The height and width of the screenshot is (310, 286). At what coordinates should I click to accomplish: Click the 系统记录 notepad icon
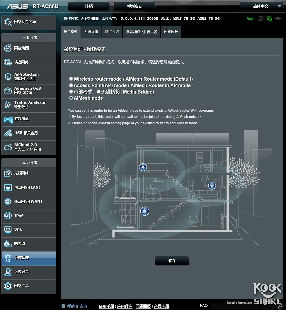coord(8,272)
